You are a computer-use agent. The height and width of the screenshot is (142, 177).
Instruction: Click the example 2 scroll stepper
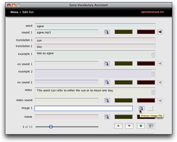[153, 74]
